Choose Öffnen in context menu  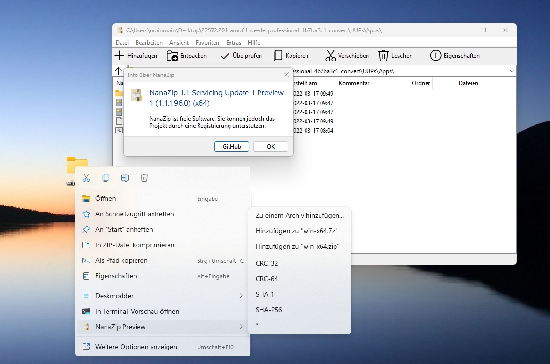pos(163,199)
